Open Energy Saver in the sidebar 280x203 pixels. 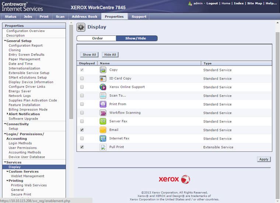[20, 91]
